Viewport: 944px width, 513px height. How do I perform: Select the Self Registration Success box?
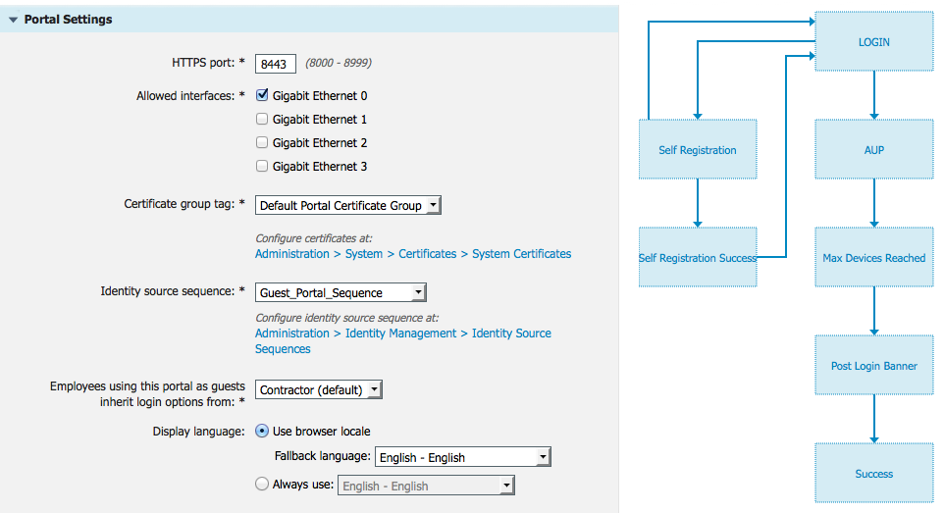click(x=698, y=258)
